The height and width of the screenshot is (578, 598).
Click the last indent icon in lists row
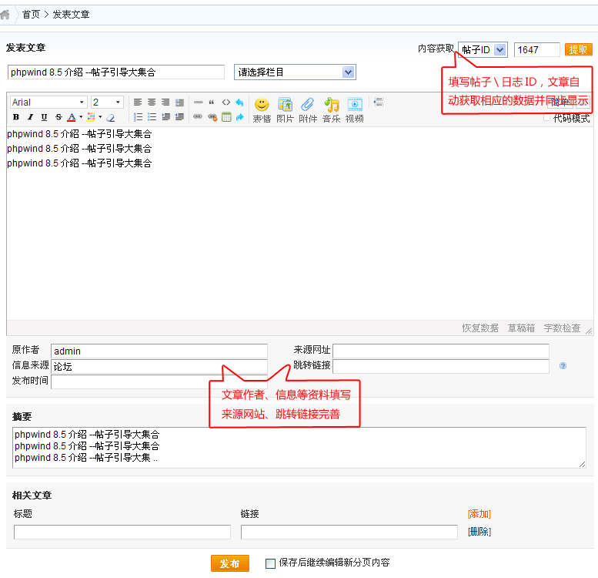click(179, 117)
